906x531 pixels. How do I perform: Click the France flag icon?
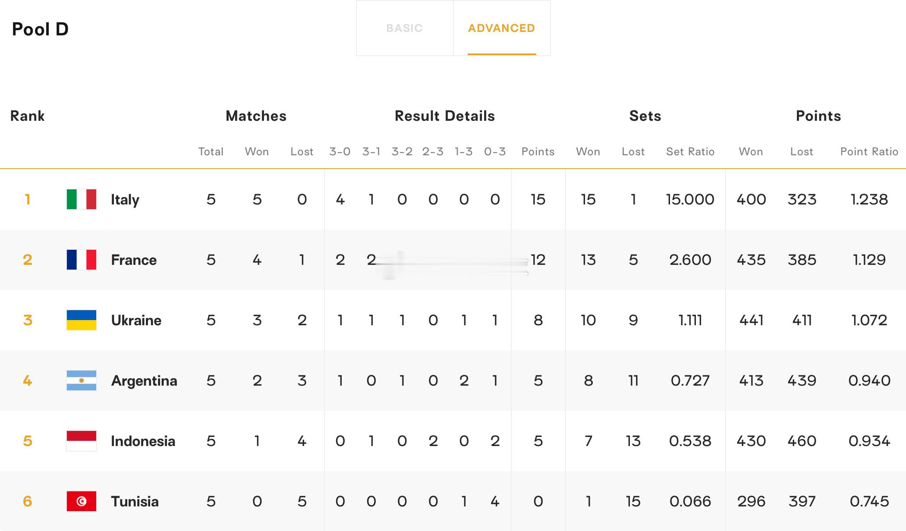[82, 260]
